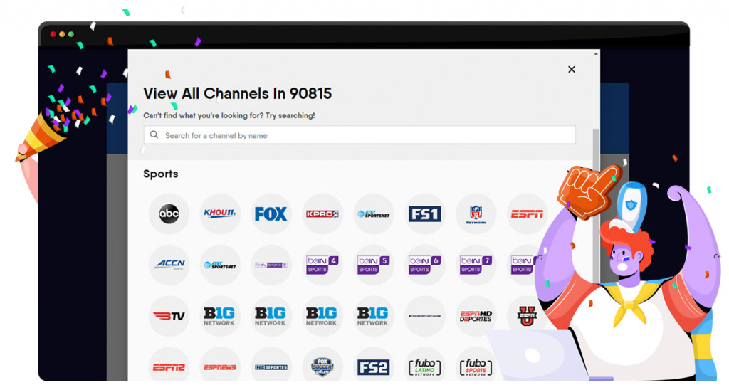
Task: Choose the beIN Sports 6 channel
Action: coord(424,265)
